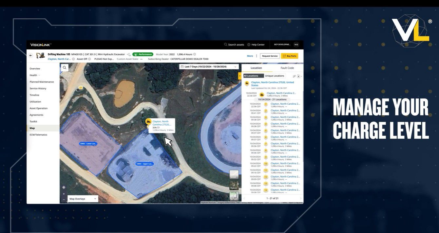The image size is (439, 233).
Task: Select the Unique Locations toggle
Action: coord(275,76)
